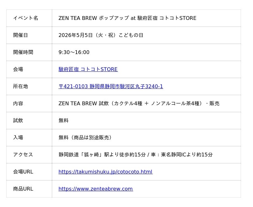Click the date 2026年5月5日 text
The height and width of the screenshot is (207, 253).
[x=76, y=35]
